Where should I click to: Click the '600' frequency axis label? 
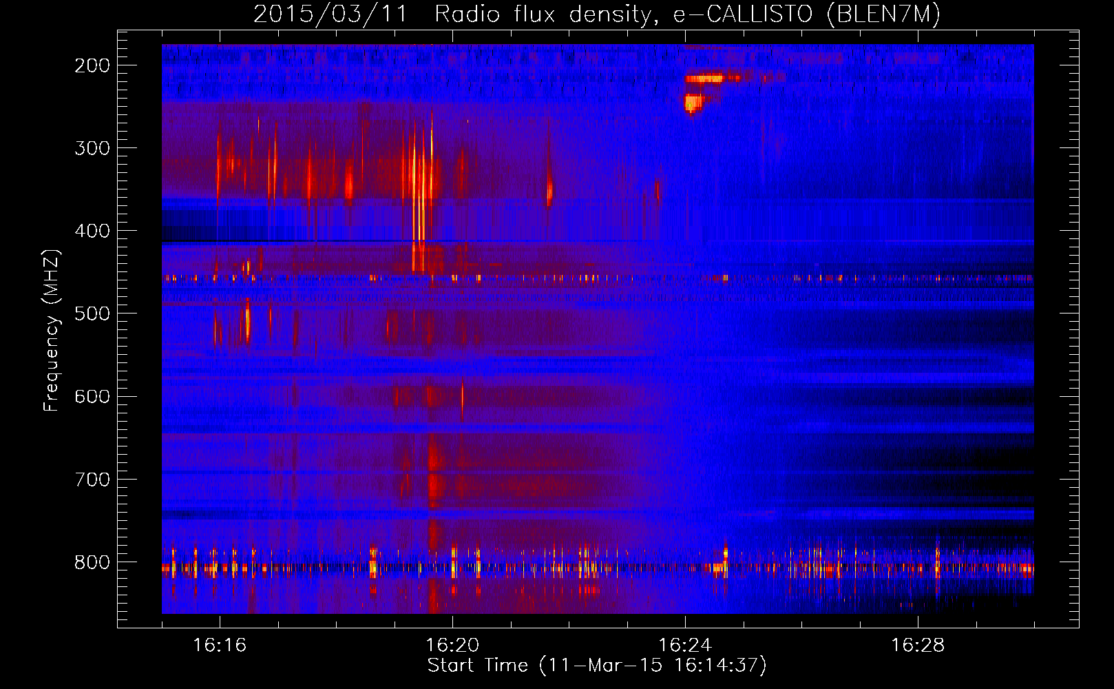(x=92, y=396)
